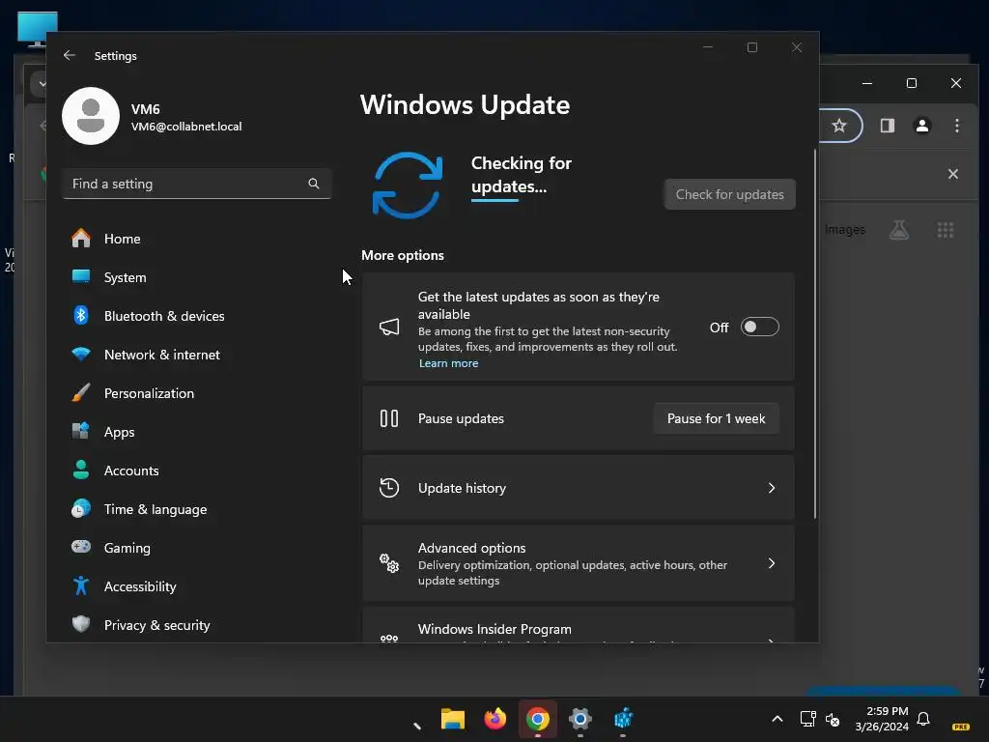
Task: Switch to Chrome on taskbar
Action: (537, 719)
